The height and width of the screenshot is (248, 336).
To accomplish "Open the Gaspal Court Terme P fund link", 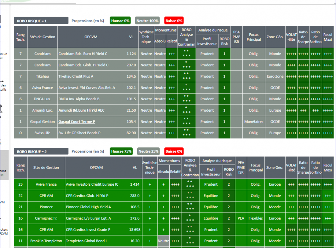I will tap(77, 122).
